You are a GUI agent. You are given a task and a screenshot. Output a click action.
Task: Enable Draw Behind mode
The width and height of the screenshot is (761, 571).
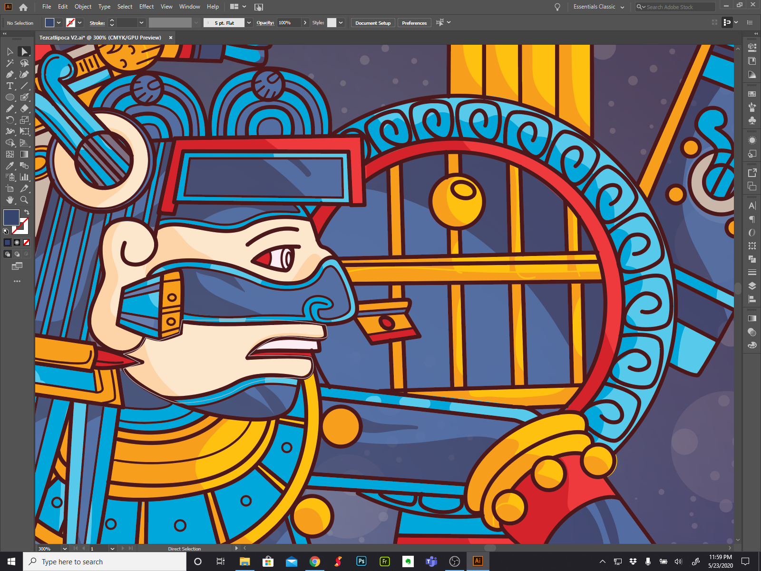pos(17,254)
